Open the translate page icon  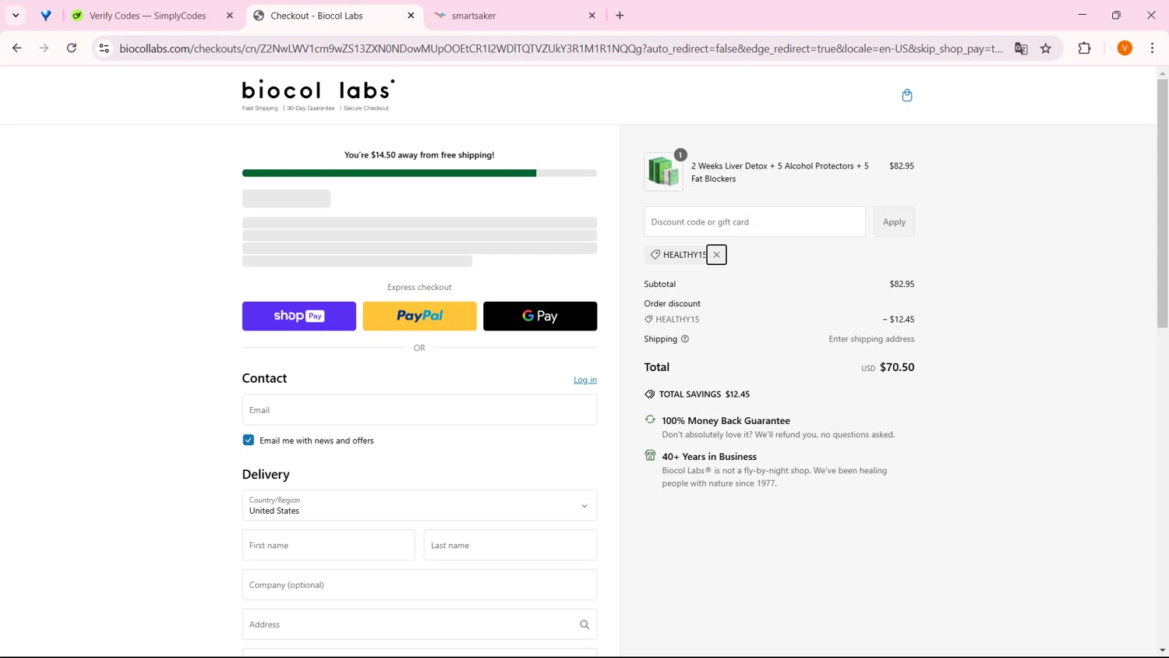point(1021,48)
